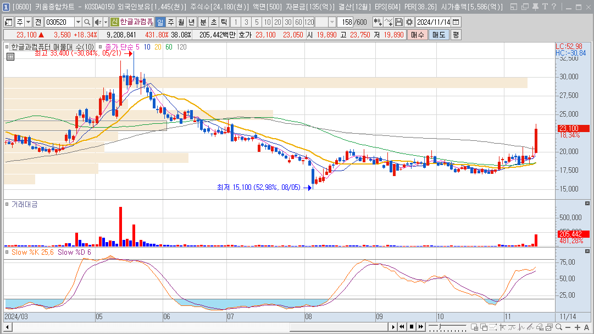594x334 pixels.
Task: Choose interval 30 button
Action: 288,23
